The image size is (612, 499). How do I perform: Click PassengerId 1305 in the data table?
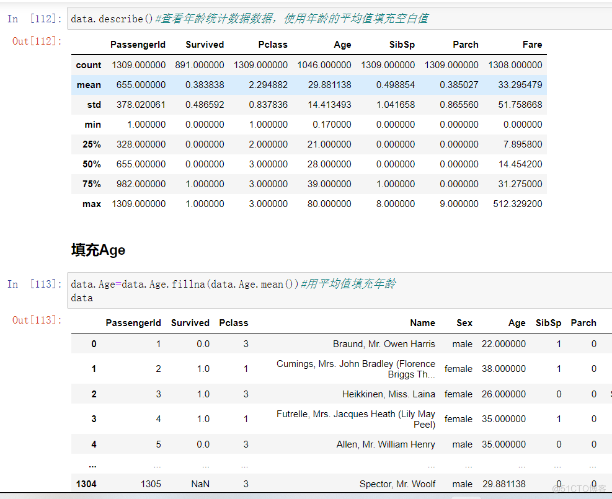[x=151, y=484]
